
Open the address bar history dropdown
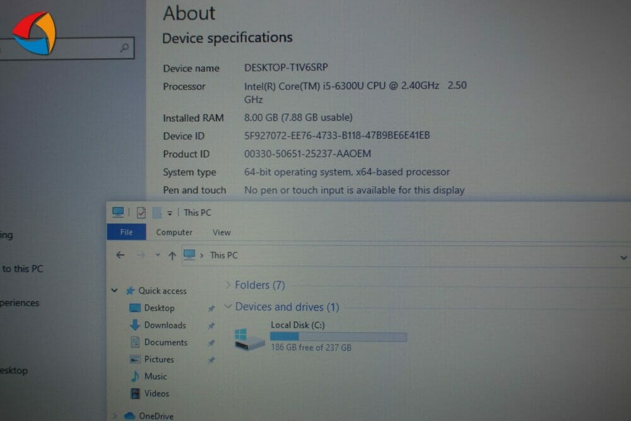623,258
